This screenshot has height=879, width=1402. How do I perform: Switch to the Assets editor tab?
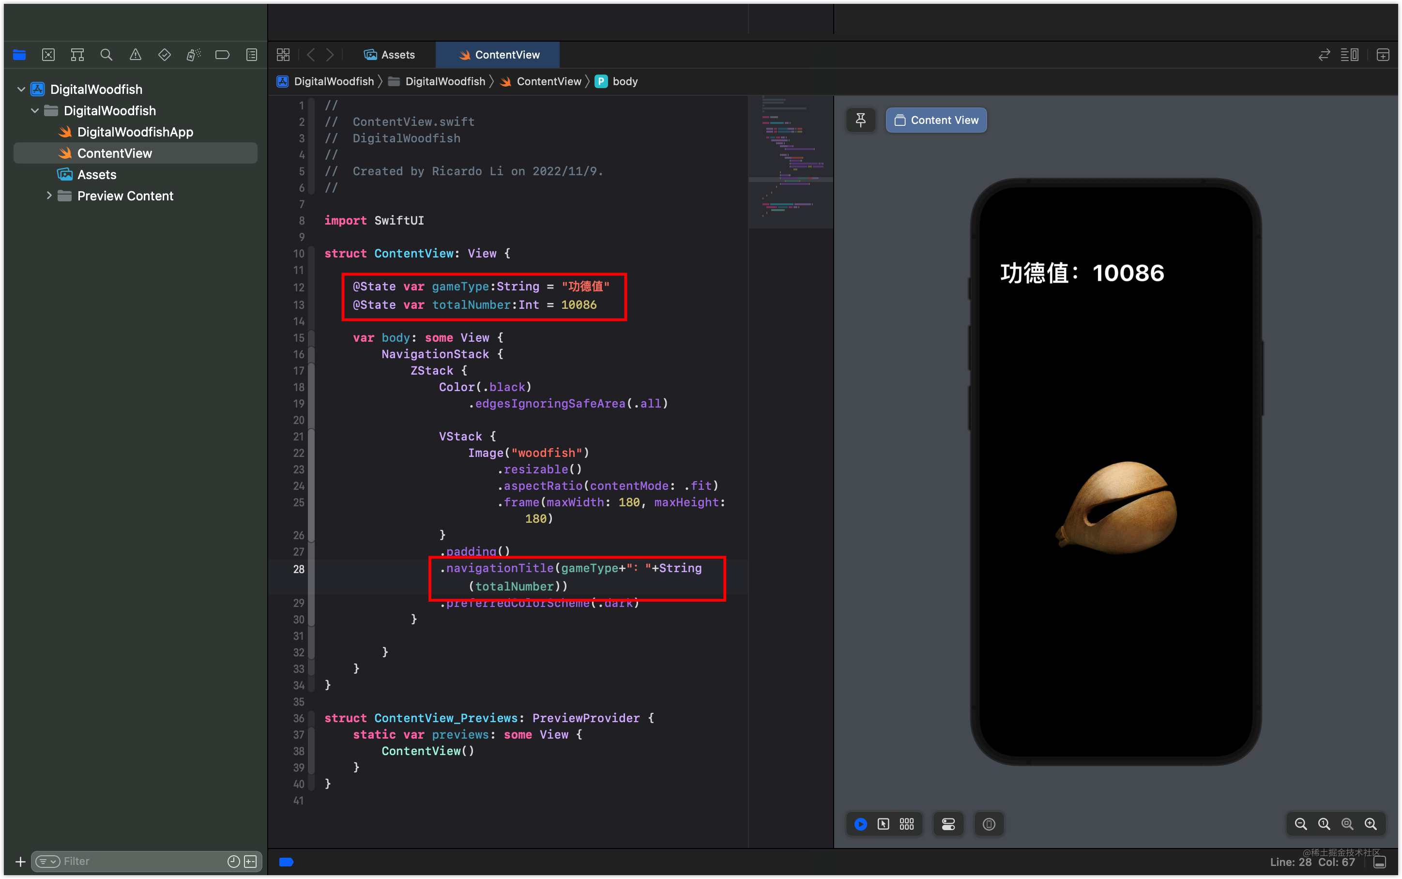click(x=389, y=55)
